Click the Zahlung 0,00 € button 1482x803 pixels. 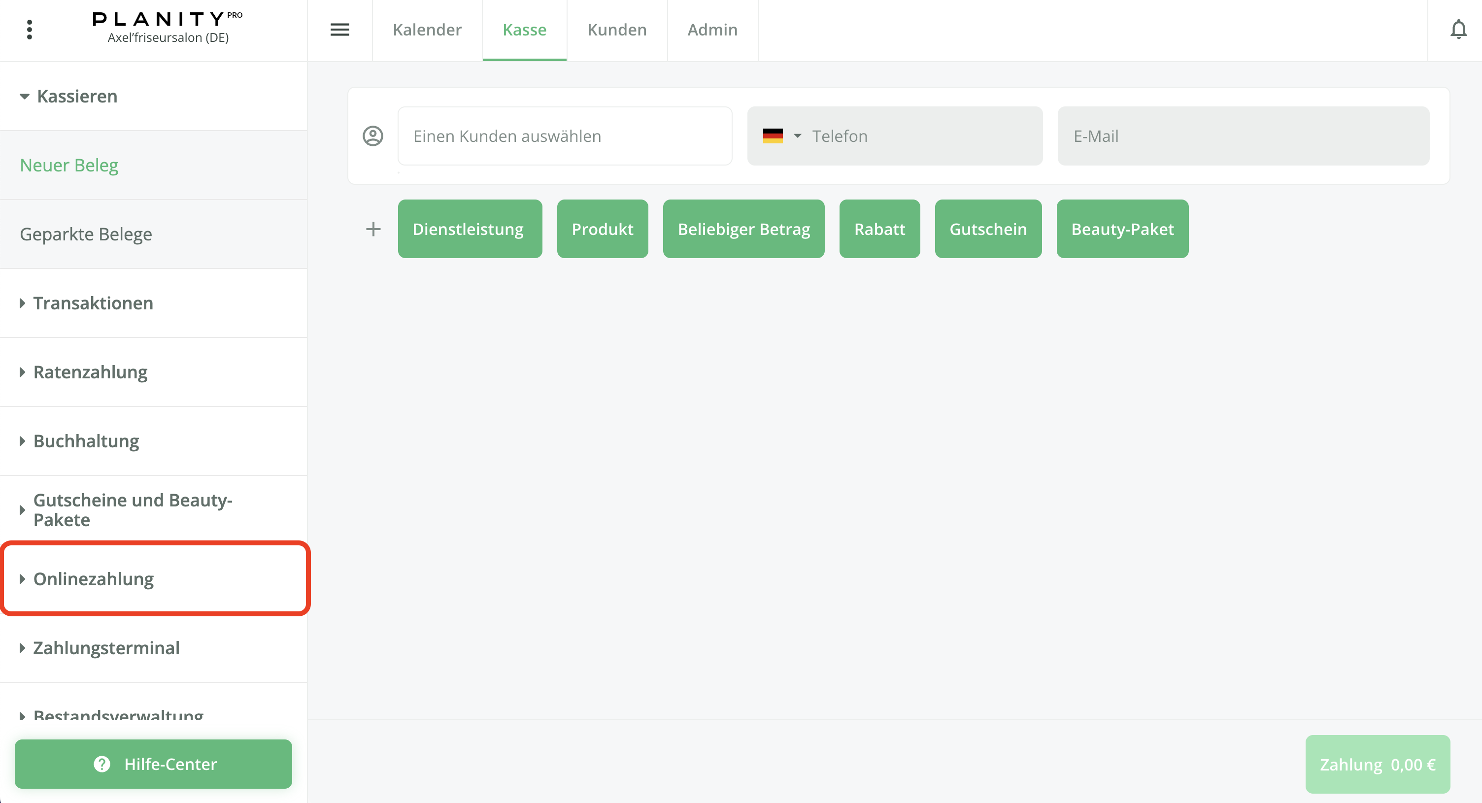[x=1377, y=764]
